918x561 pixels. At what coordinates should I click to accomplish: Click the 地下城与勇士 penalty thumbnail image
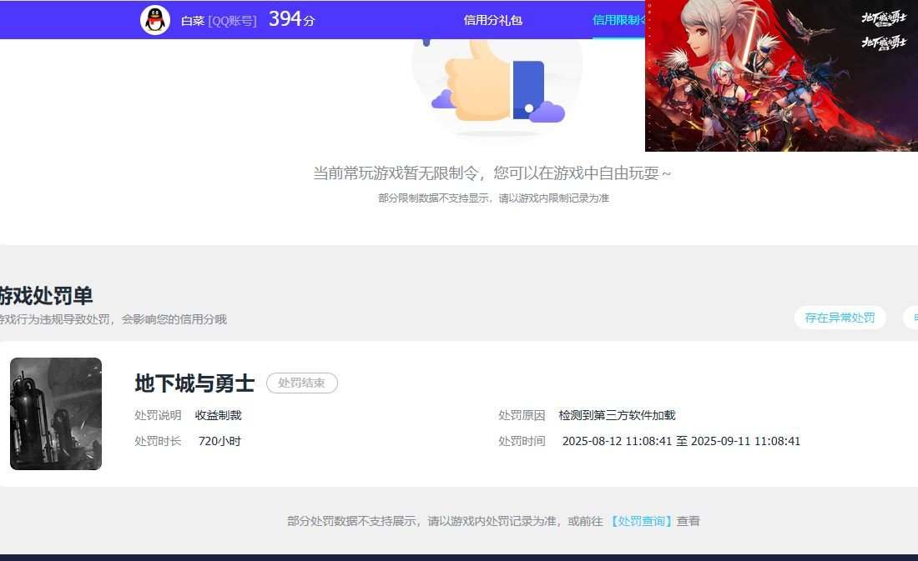click(x=56, y=413)
